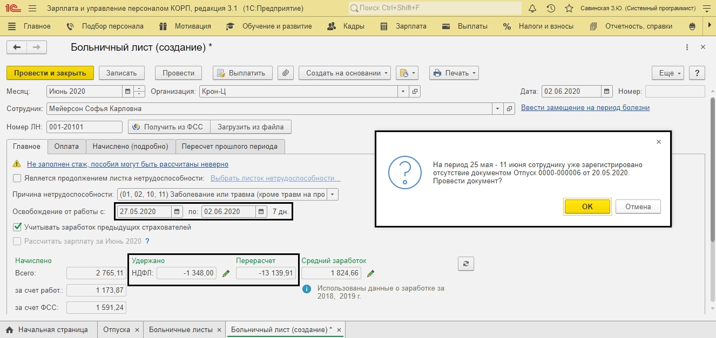Open the help question button
716x338 pixels.
coord(697,73)
